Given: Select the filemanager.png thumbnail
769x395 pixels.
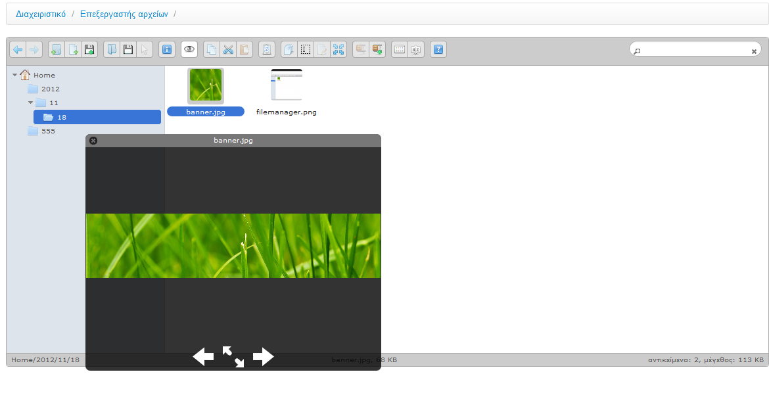Looking at the screenshot, I should coord(286,85).
